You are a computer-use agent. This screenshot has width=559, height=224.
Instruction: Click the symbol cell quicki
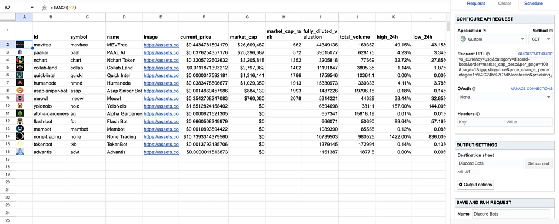(x=87, y=75)
